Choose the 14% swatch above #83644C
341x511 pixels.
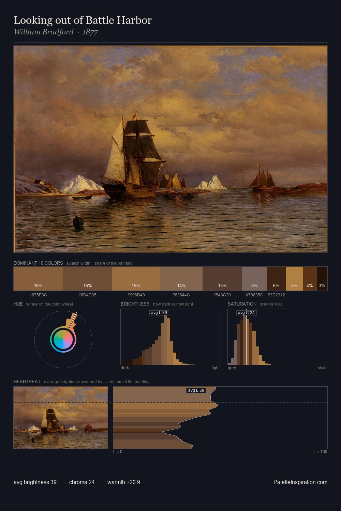(181, 279)
